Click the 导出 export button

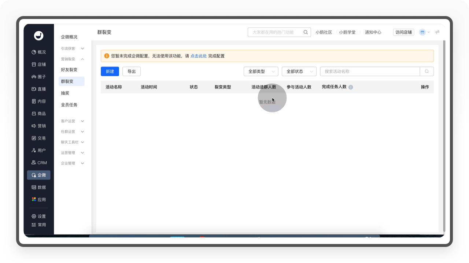pos(132,72)
